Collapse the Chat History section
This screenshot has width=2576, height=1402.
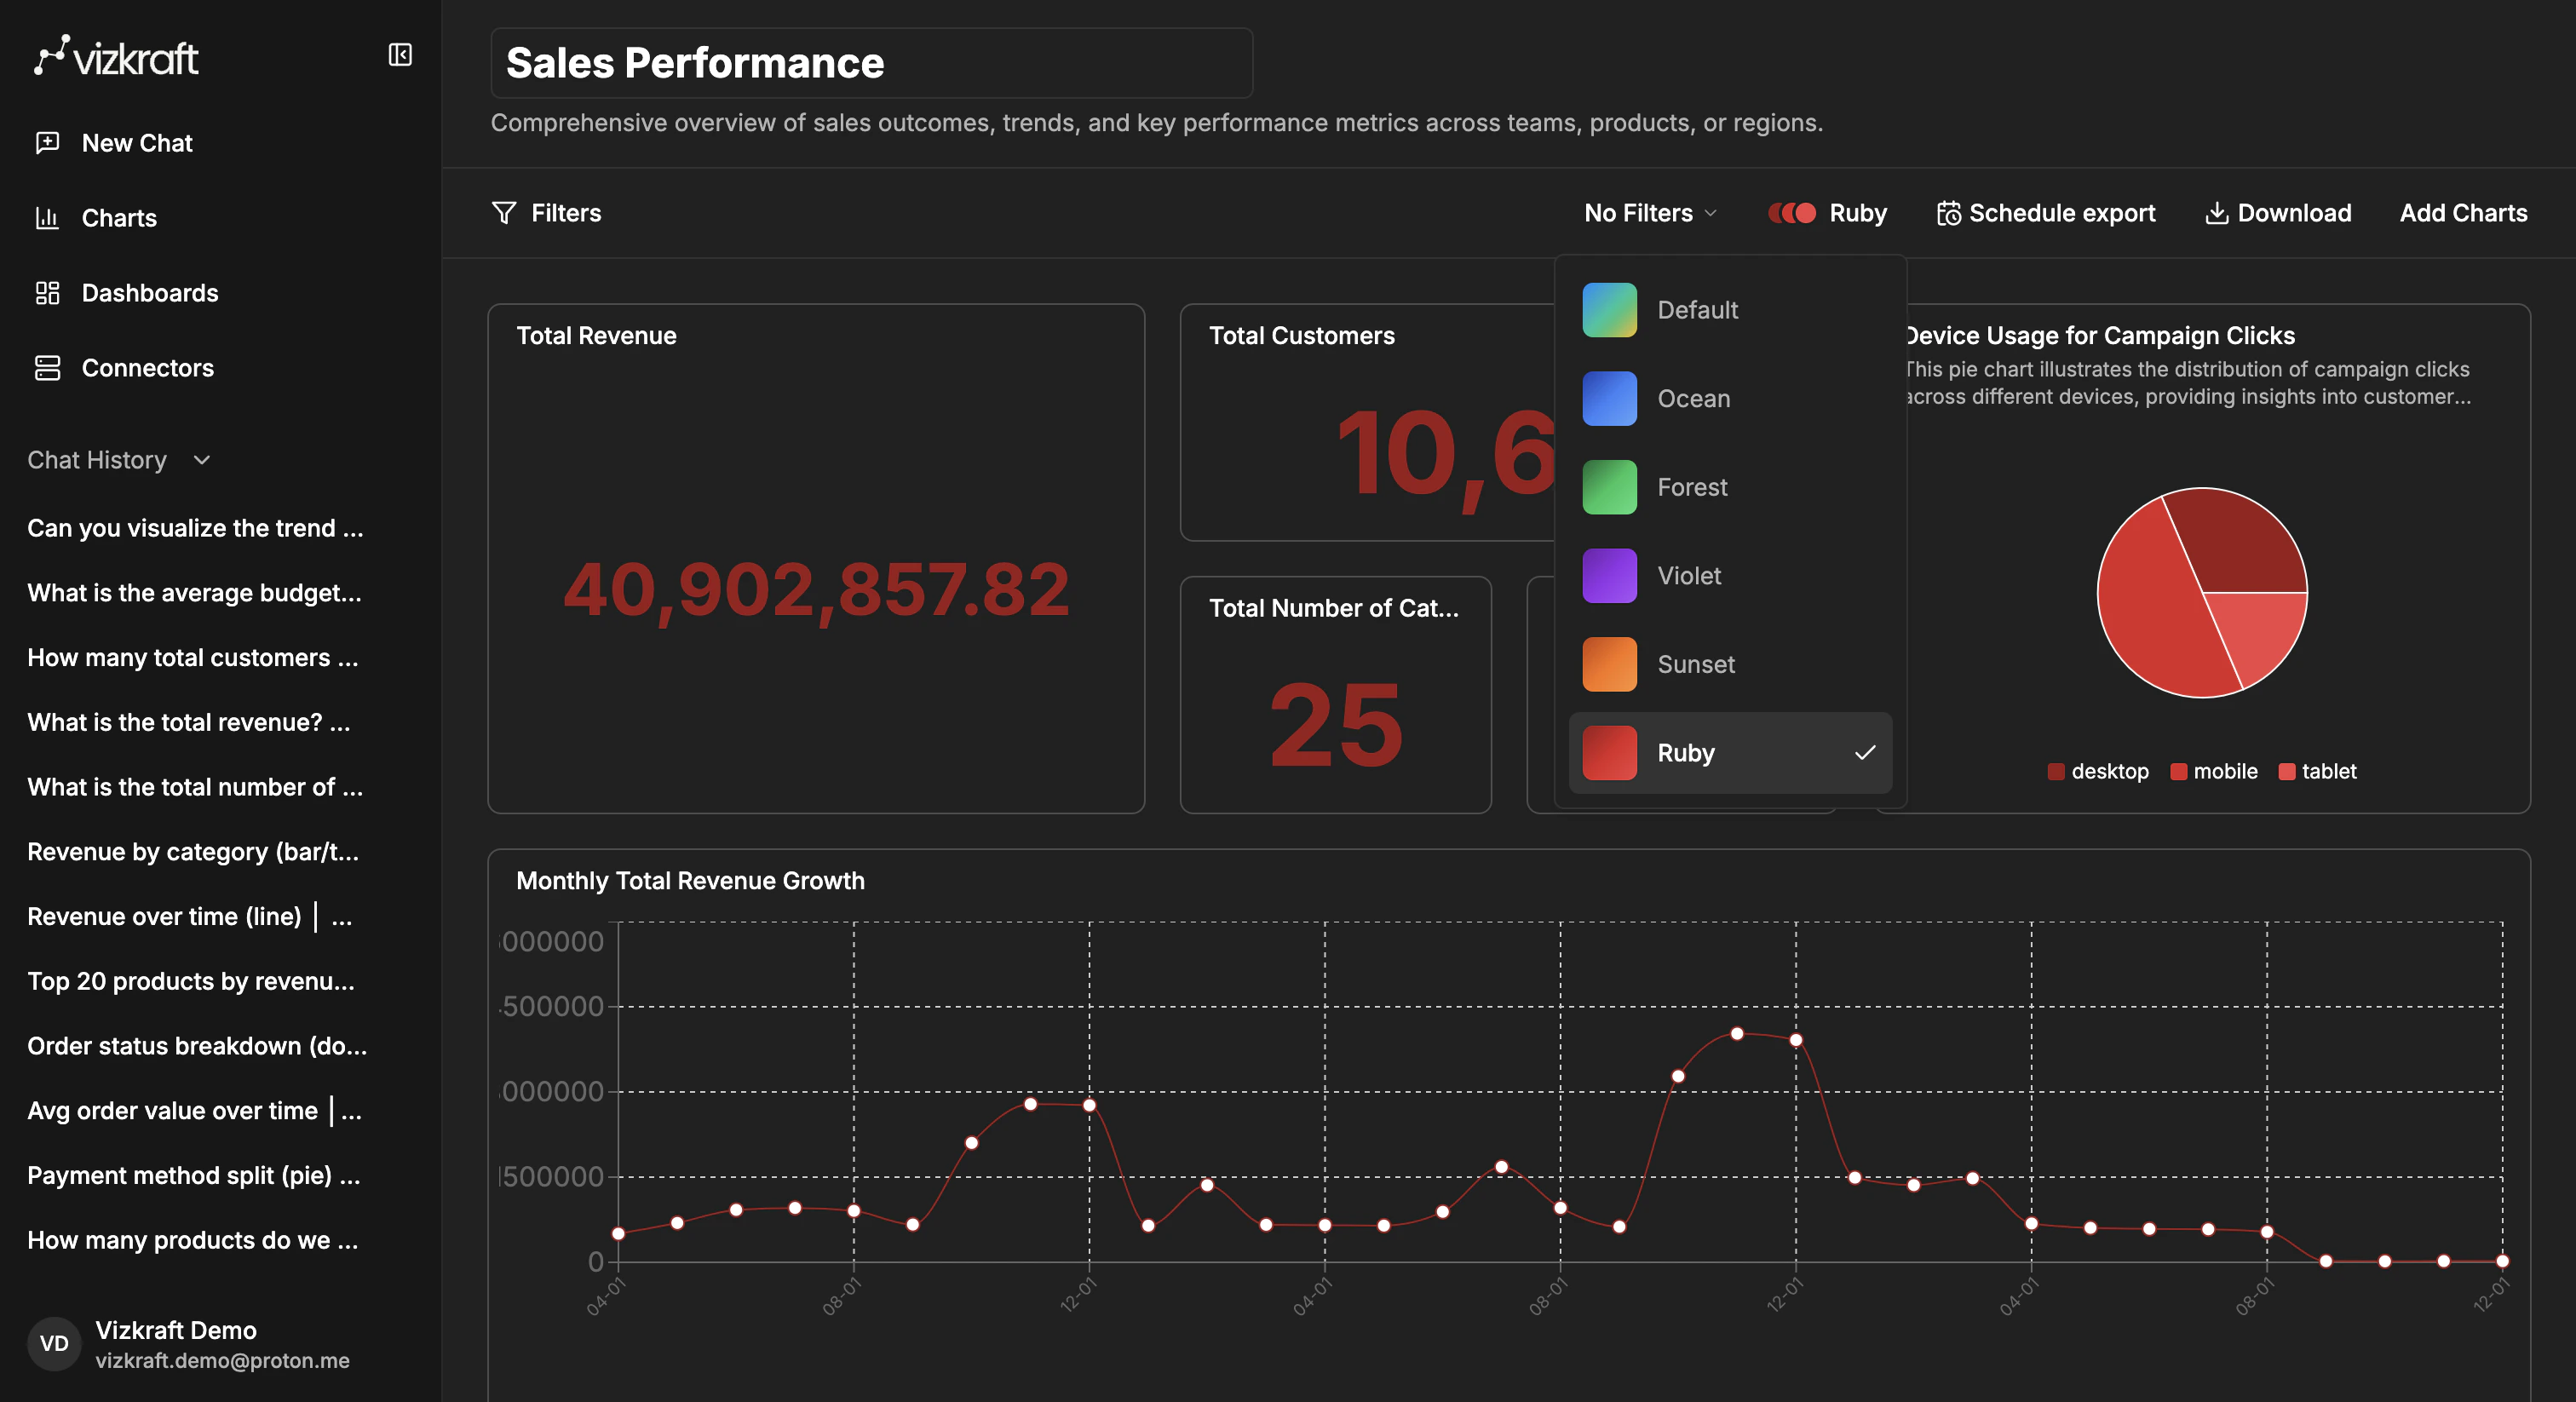pyautogui.click(x=201, y=461)
